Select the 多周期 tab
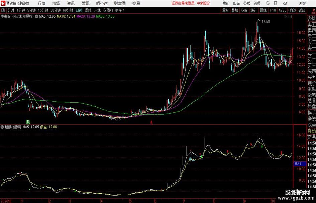The image size is (316, 203). [x=108, y=10]
